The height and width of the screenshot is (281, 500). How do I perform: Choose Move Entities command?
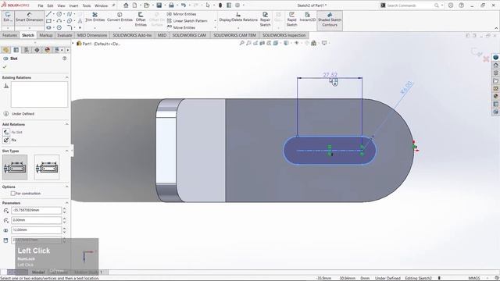[180, 27]
